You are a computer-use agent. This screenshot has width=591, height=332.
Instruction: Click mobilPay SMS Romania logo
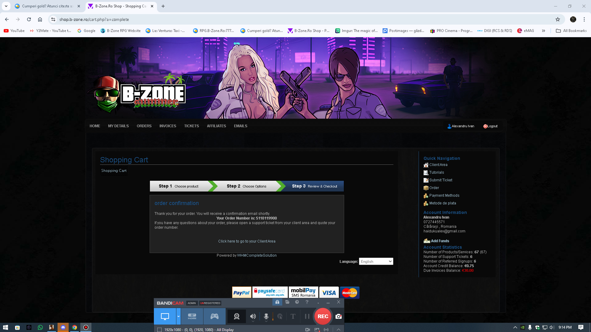304,293
